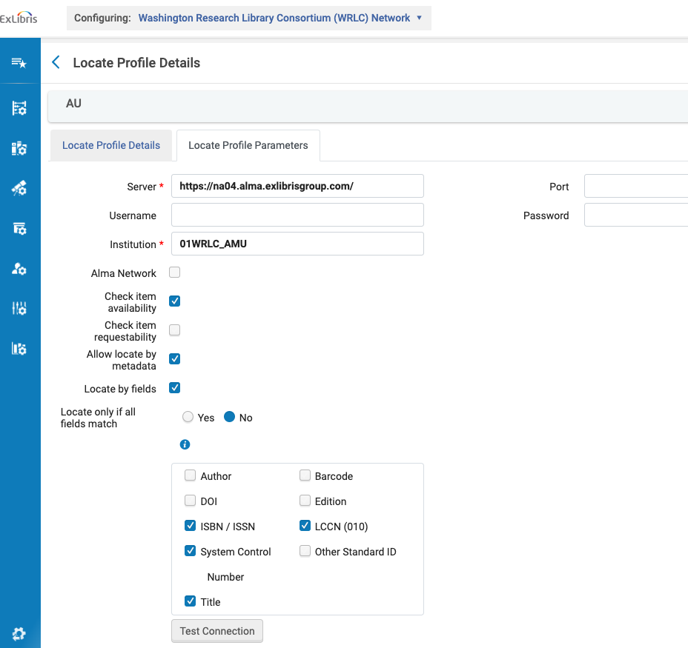The image size is (688, 648).
Task: Click the gear icon at sidebar bottom
Action: click(19, 633)
